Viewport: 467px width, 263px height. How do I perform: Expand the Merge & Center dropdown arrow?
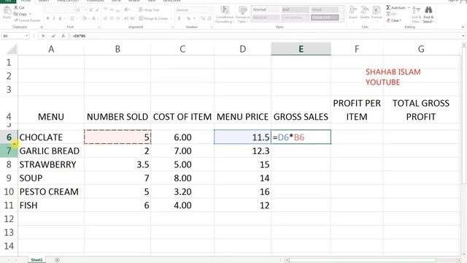coord(171,18)
